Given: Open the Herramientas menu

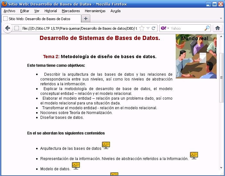Looking at the screenshot, I should click(95, 11).
